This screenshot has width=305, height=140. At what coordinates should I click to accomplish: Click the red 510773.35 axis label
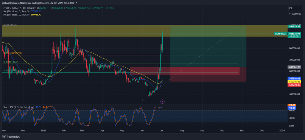[295, 85]
